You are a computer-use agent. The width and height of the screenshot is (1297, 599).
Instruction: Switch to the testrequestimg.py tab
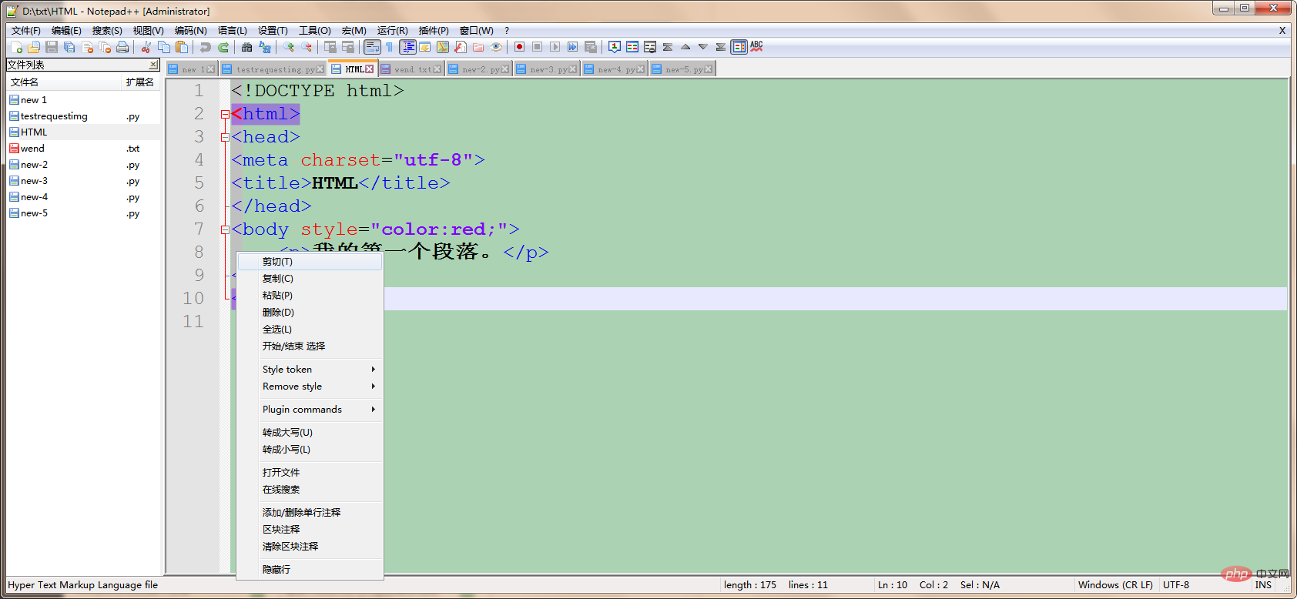point(273,69)
